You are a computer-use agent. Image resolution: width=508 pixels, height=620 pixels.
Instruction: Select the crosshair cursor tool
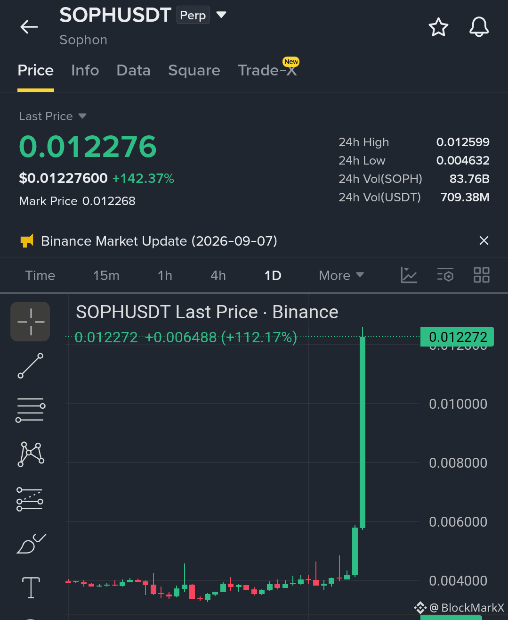31,322
